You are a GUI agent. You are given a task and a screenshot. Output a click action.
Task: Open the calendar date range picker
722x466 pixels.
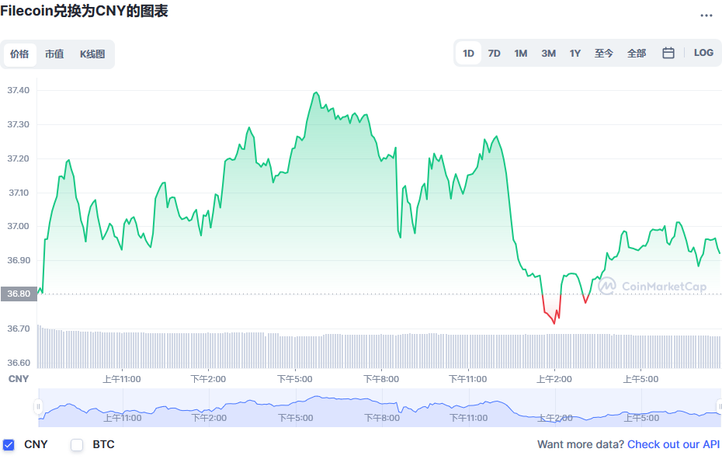point(668,53)
